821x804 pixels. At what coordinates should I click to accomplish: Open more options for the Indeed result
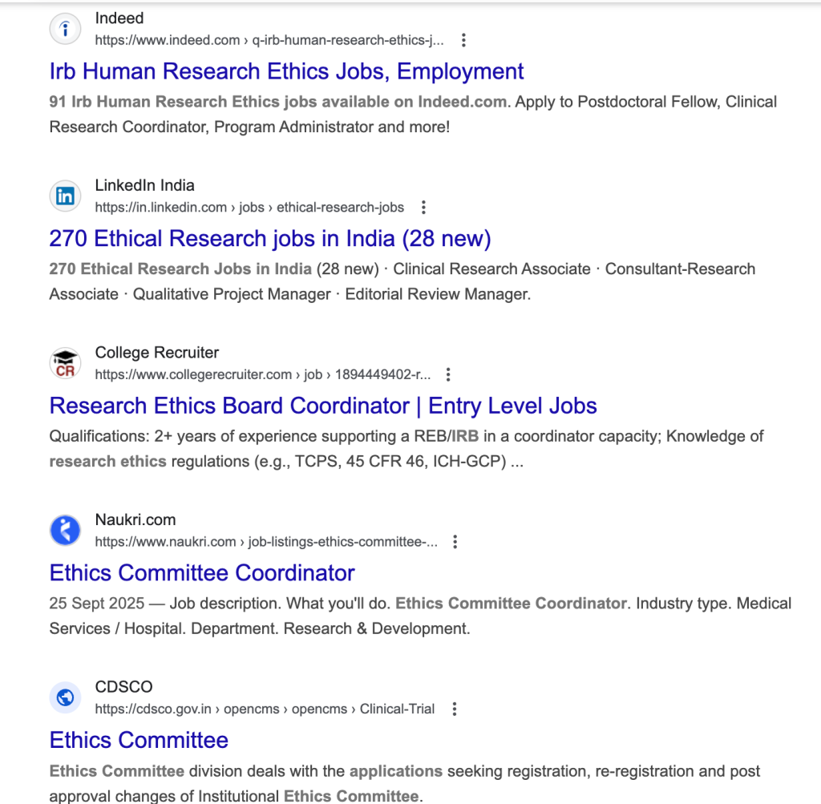click(x=463, y=40)
